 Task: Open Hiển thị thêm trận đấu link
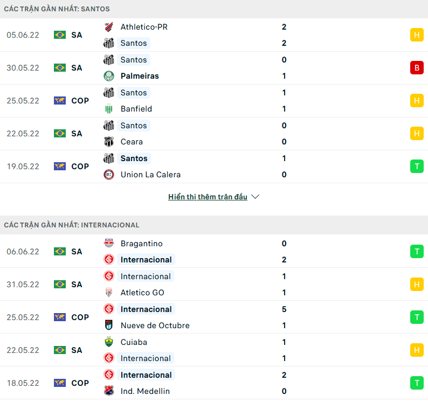(208, 197)
